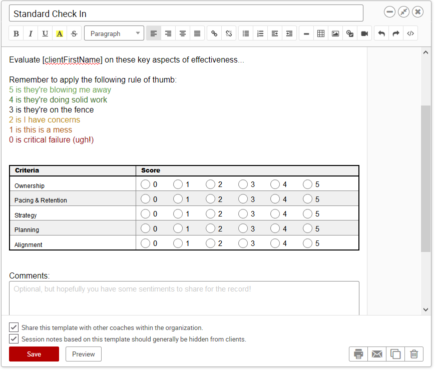Click the [clientFirstName] placeholder text
This screenshot has width=437, height=372.
pyautogui.click(x=73, y=60)
